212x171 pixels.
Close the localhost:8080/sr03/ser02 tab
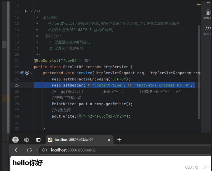coord(109,140)
